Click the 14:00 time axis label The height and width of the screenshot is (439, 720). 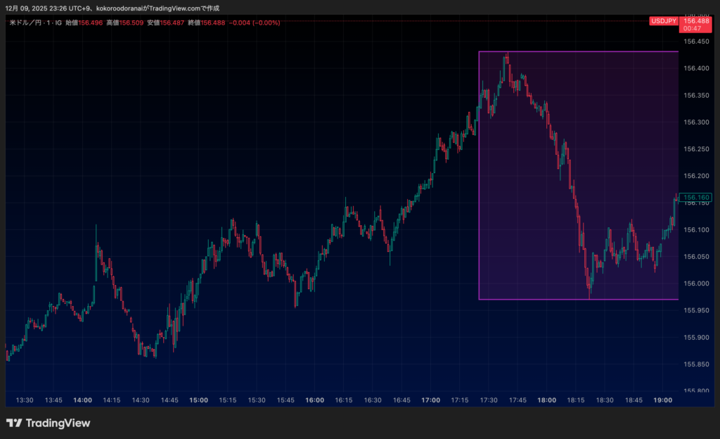click(x=82, y=400)
